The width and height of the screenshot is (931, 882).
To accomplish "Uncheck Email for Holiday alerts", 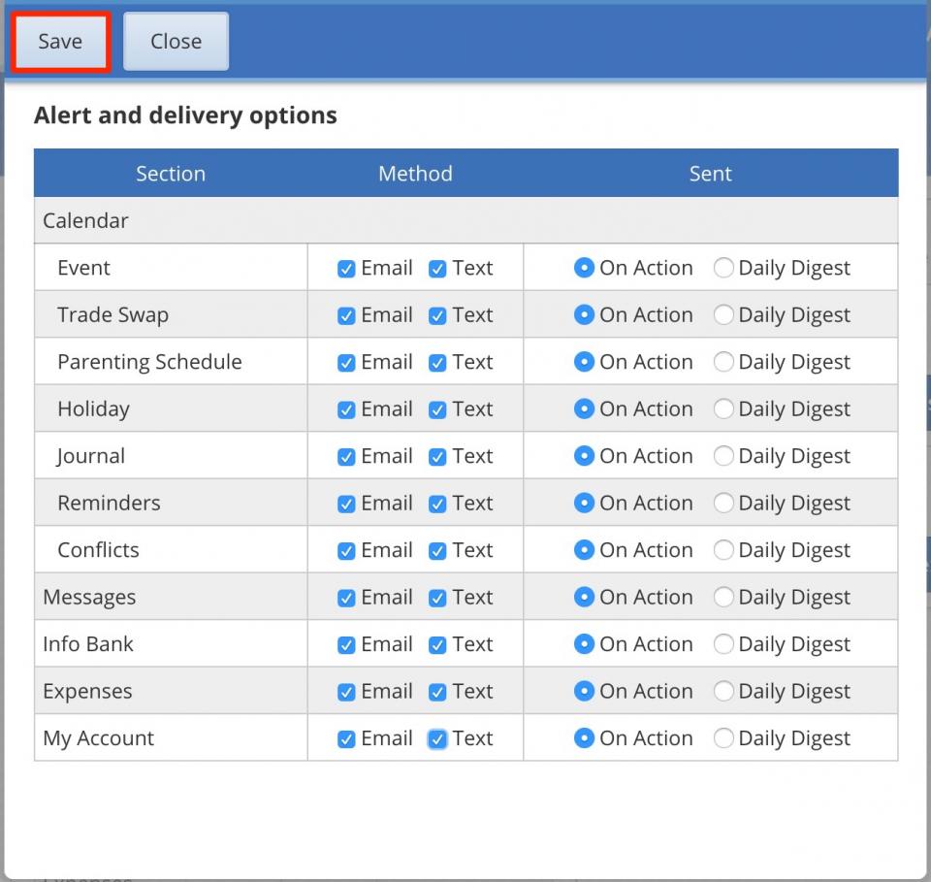I will pos(346,409).
